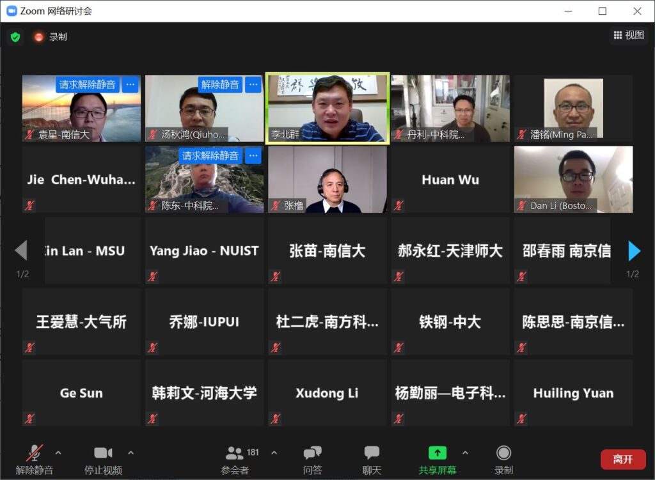Image resolution: width=655 pixels, height=480 pixels.
Task: Click 录制 record button in toolbar
Action: coord(503,459)
